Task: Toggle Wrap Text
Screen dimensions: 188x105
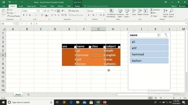Action: click(74, 11)
